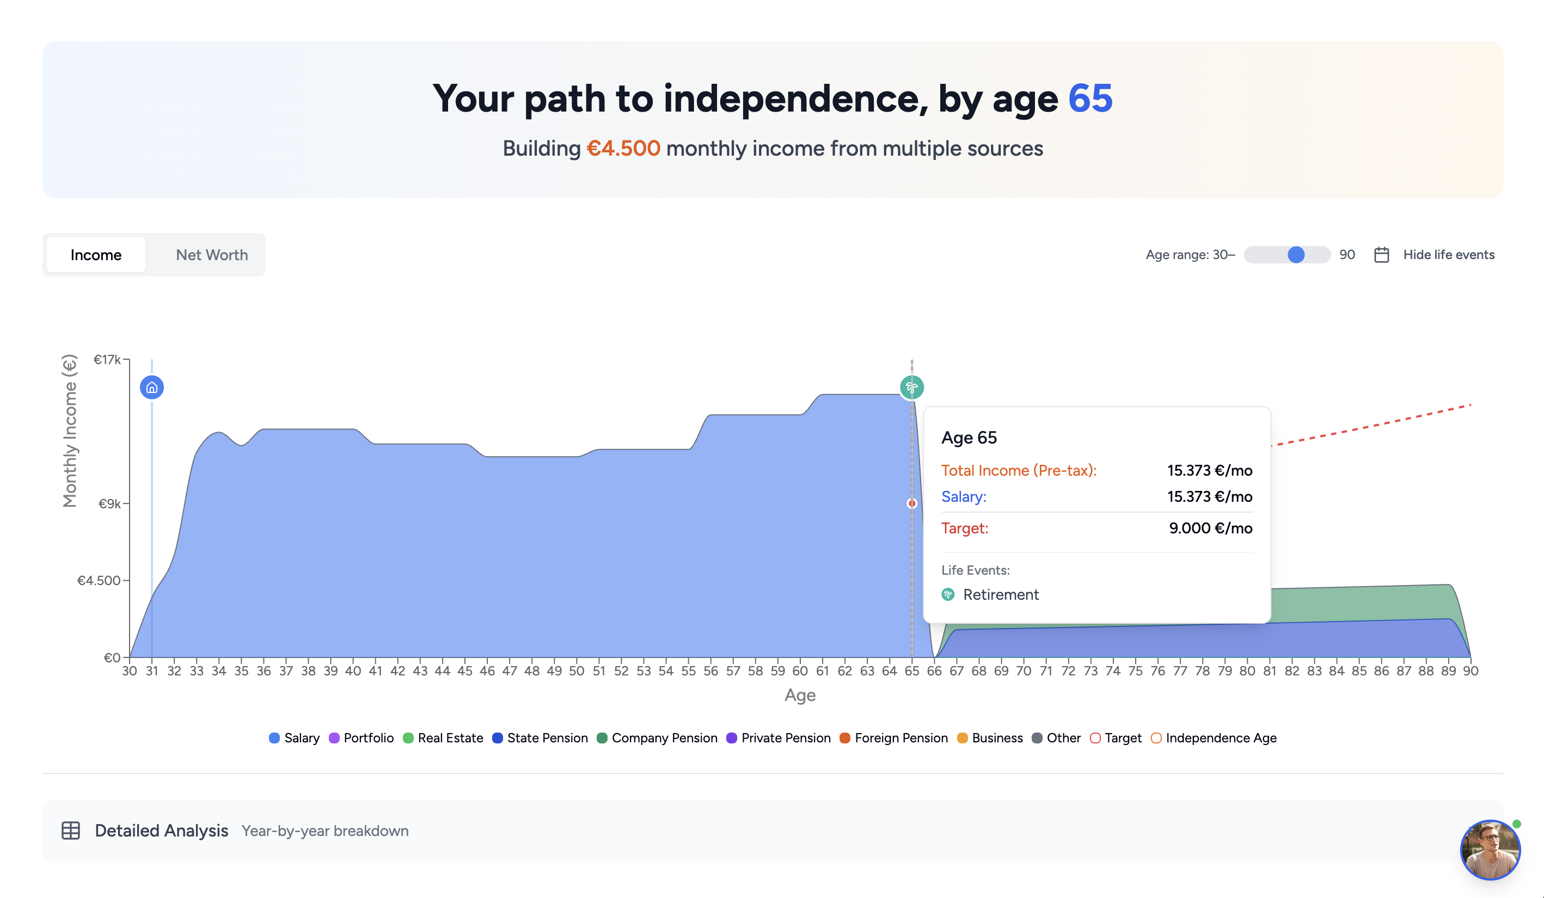This screenshot has height=898, width=1544.
Task: Open the calendar icon near the age range
Action: coord(1382,254)
